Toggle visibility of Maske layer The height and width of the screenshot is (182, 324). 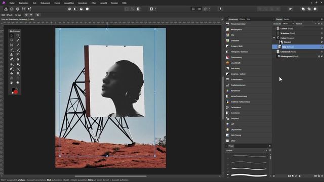point(322,42)
